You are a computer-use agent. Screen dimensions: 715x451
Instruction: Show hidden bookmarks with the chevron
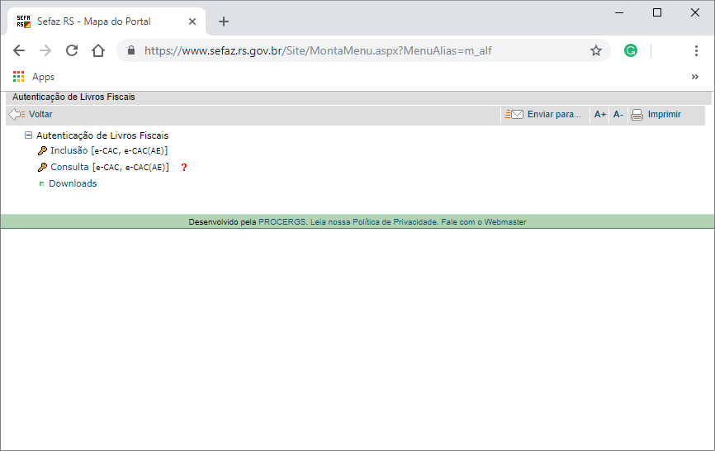coord(695,77)
